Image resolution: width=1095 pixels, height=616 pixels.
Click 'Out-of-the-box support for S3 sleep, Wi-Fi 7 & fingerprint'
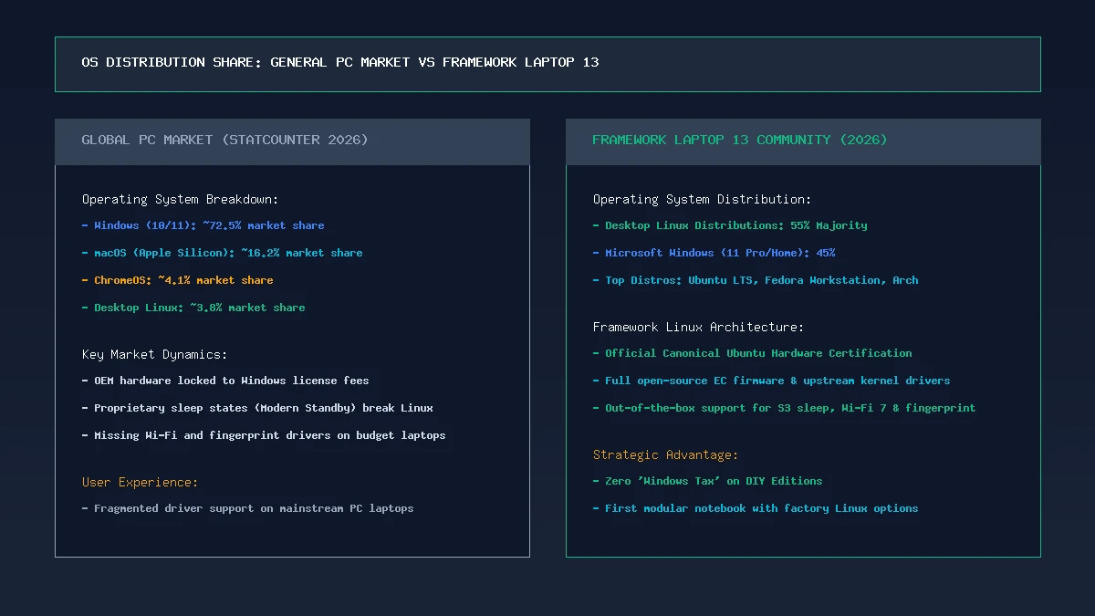click(784, 408)
